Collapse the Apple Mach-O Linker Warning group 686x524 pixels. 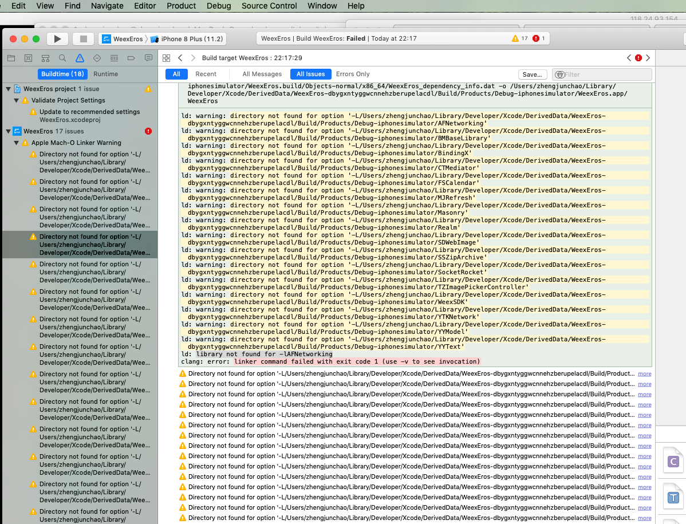pos(16,143)
